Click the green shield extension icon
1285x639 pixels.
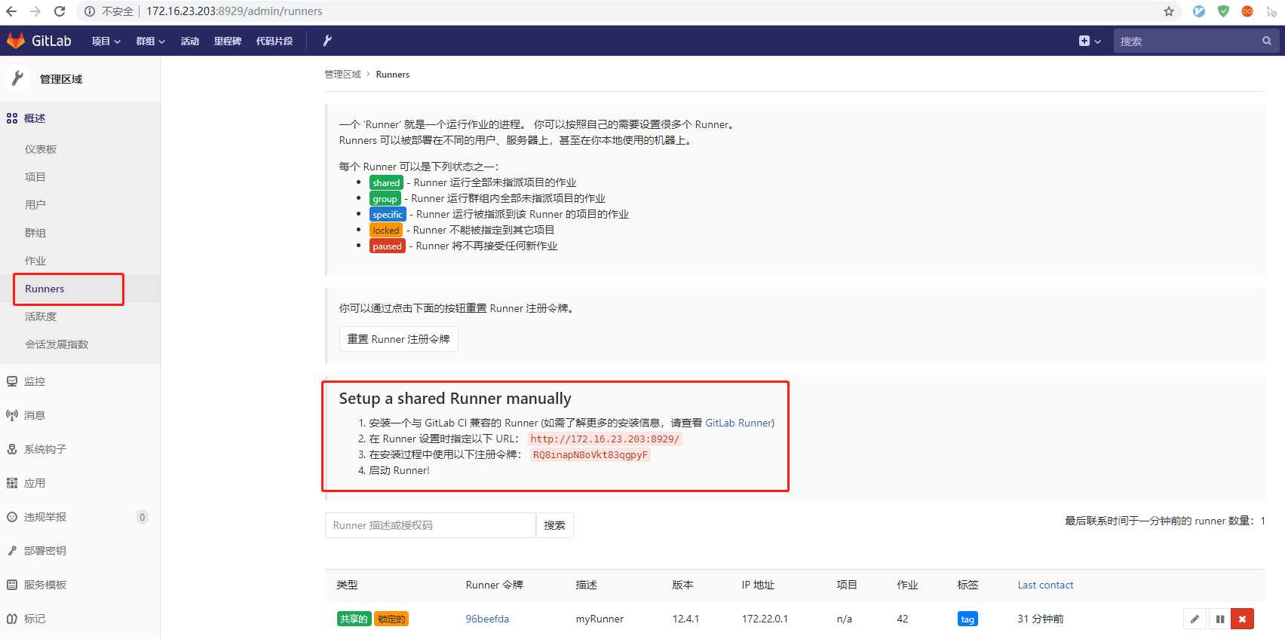tap(1223, 11)
